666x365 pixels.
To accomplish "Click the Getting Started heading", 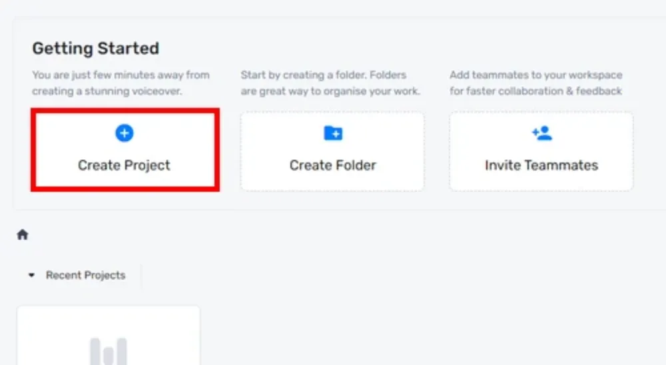I will click(95, 49).
